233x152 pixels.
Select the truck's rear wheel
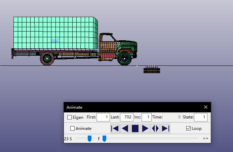(x=47, y=59)
